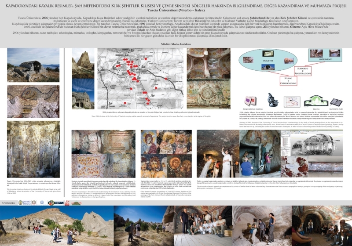The width and height of the screenshot is (352, 246).
Task: Click the Oggetti label in the ellipse
Action: point(268,61)
